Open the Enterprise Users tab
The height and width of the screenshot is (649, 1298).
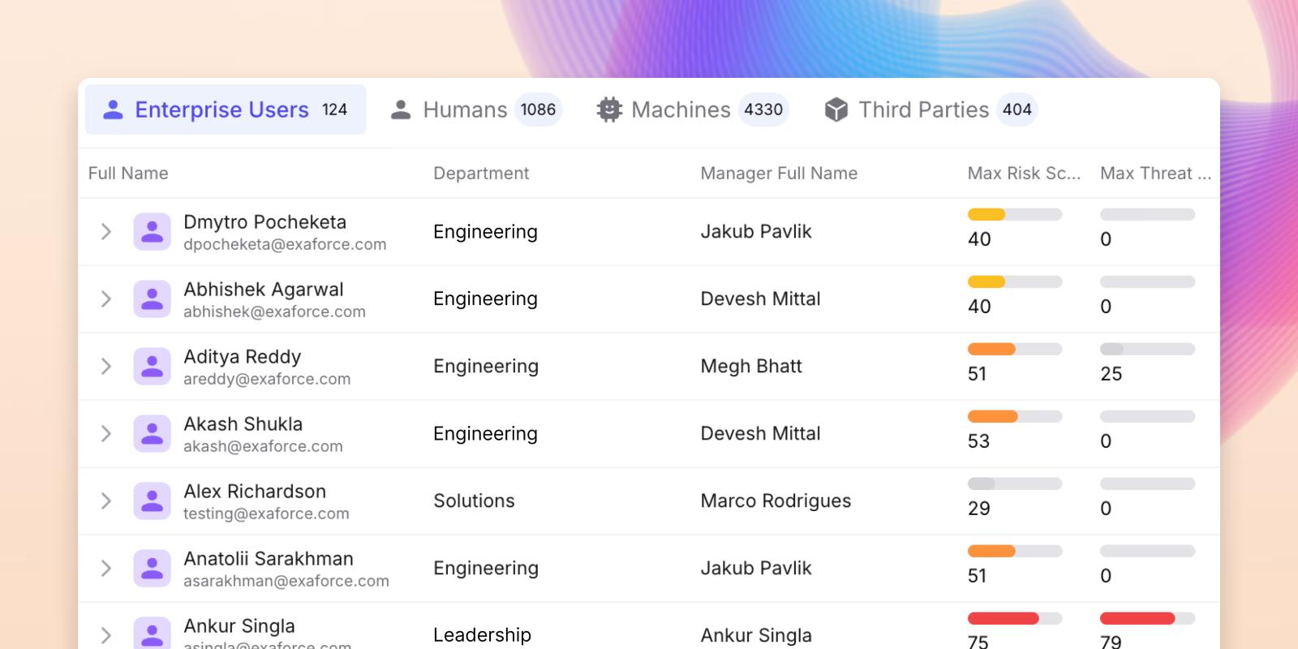(226, 110)
